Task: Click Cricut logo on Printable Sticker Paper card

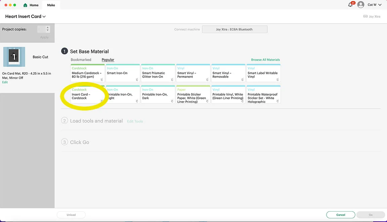Action: point(207,101)
